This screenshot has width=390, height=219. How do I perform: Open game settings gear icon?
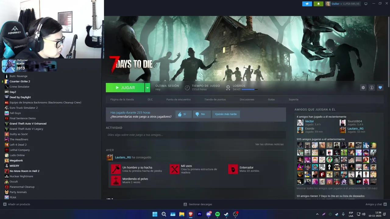pos(363,88)
